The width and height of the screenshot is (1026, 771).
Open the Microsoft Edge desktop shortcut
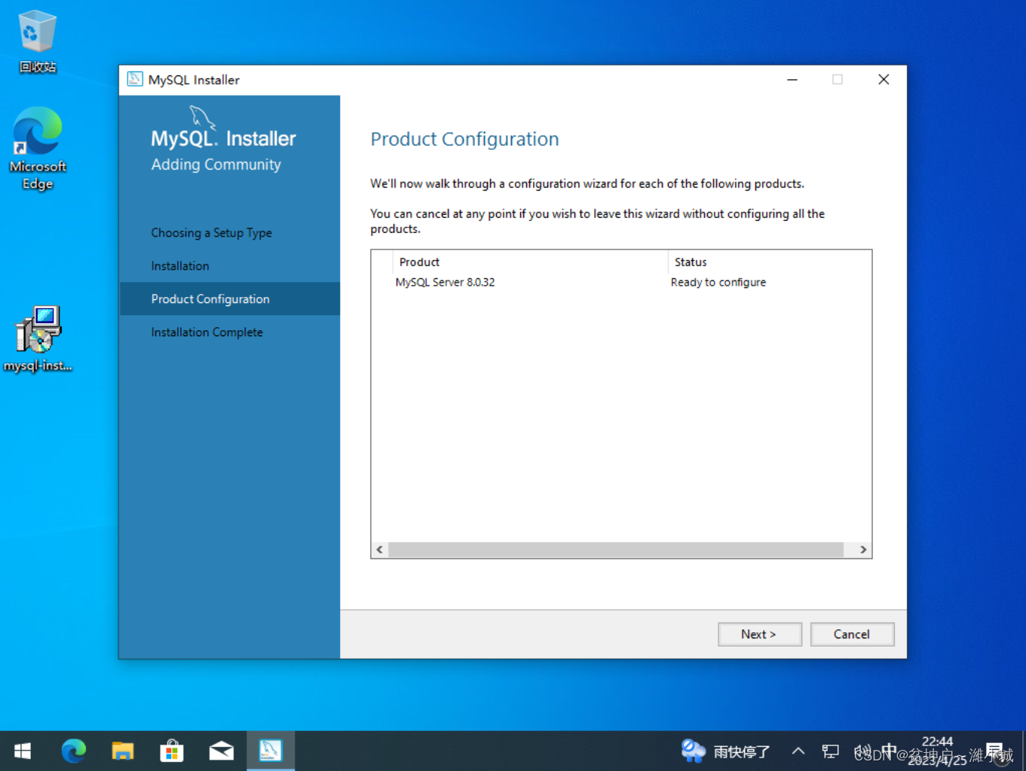click(x=37, y=148)
